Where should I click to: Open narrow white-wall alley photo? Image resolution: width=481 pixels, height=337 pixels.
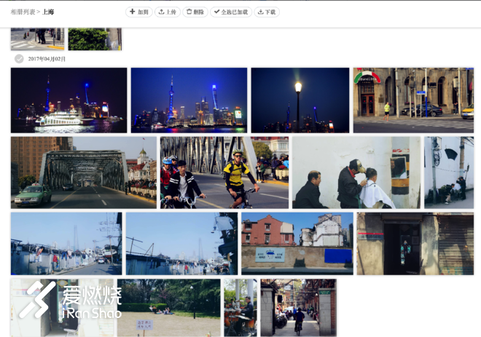[449, 173]
